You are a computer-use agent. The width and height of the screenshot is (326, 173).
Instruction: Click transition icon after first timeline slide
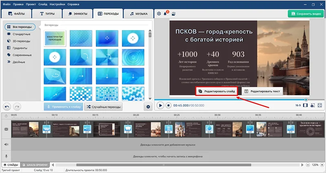(46, 129)
